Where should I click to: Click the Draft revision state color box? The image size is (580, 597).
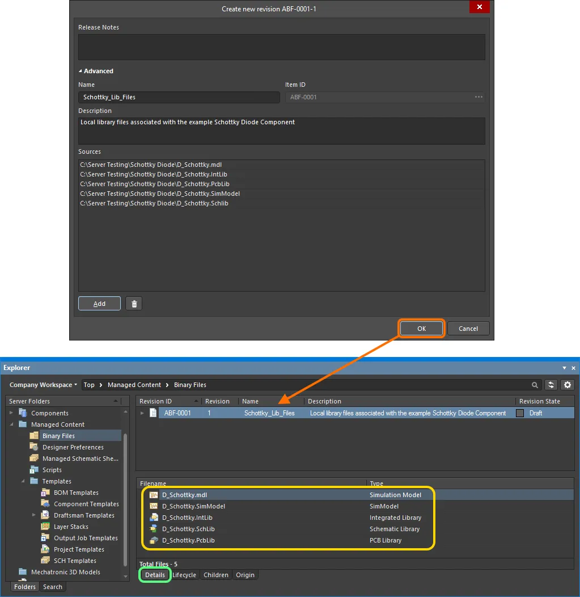(x=520, y=413)
